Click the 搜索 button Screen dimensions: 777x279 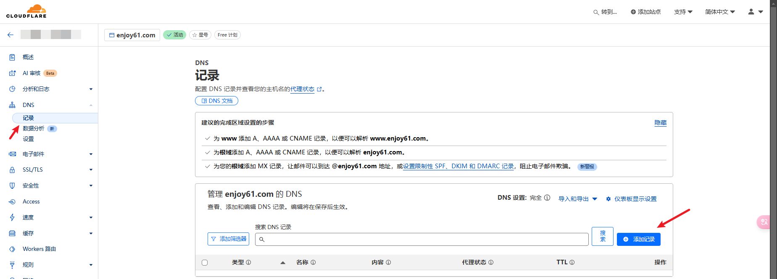[603, 236]
